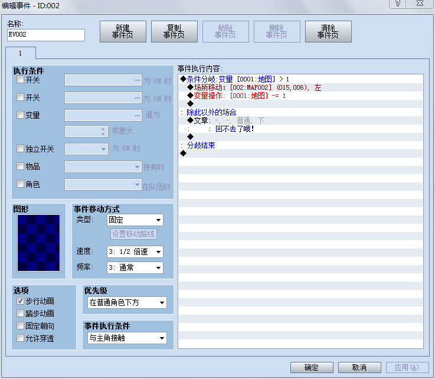Image resolution: width=435 pixels, height=379 pixels.
Task: Open the 类型 dropdown showing 固定
Action: tap(135, 220)
